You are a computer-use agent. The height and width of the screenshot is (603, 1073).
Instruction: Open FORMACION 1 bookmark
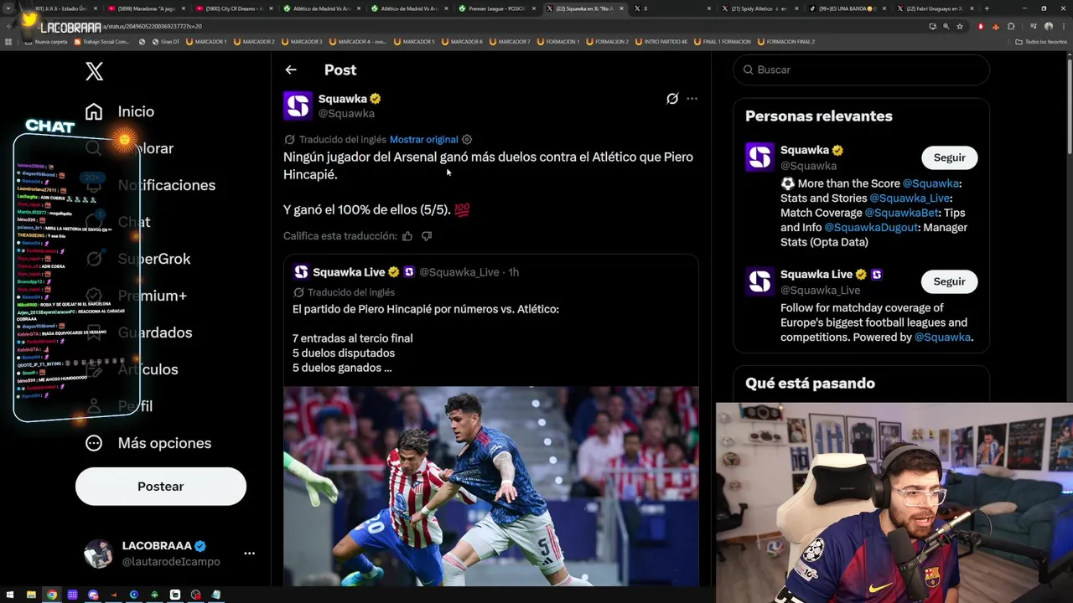pos(558,42)
